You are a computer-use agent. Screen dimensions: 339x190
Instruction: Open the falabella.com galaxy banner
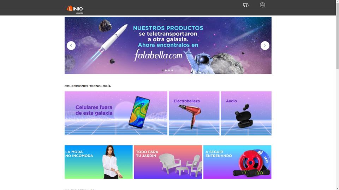click(x=168, y=45)
